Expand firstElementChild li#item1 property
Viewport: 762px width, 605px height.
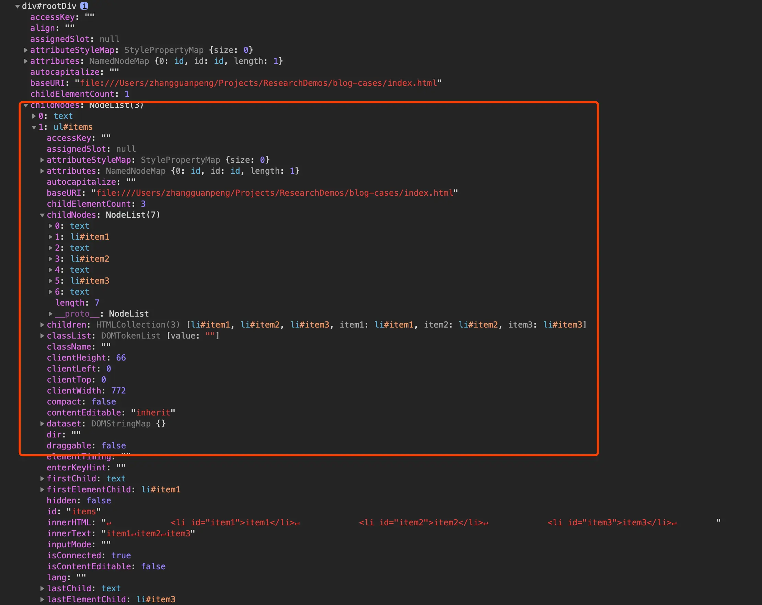[42, 489]
